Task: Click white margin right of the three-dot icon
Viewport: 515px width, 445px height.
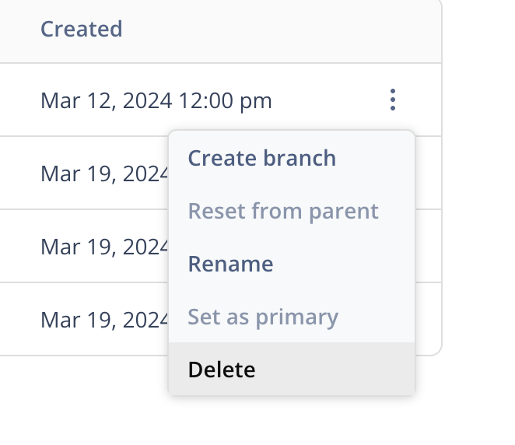Action: pos(478,100)
